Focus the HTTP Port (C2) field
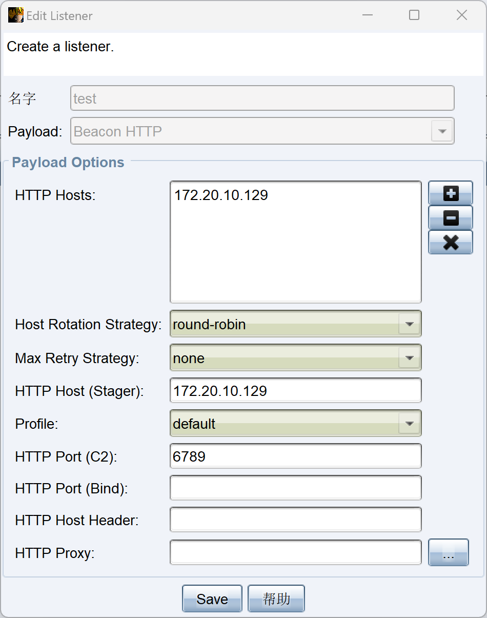This screenshot has width=487, height=618. pyautogui.click(x=295, y=456)
